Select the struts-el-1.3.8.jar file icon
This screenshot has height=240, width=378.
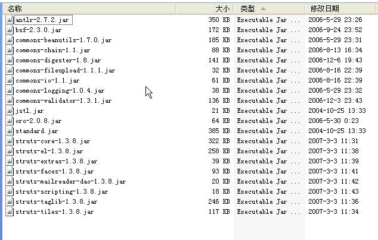point(10,151)
